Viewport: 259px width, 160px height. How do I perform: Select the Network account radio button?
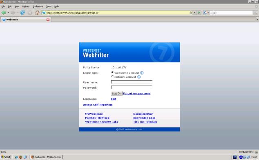(112, 77)
